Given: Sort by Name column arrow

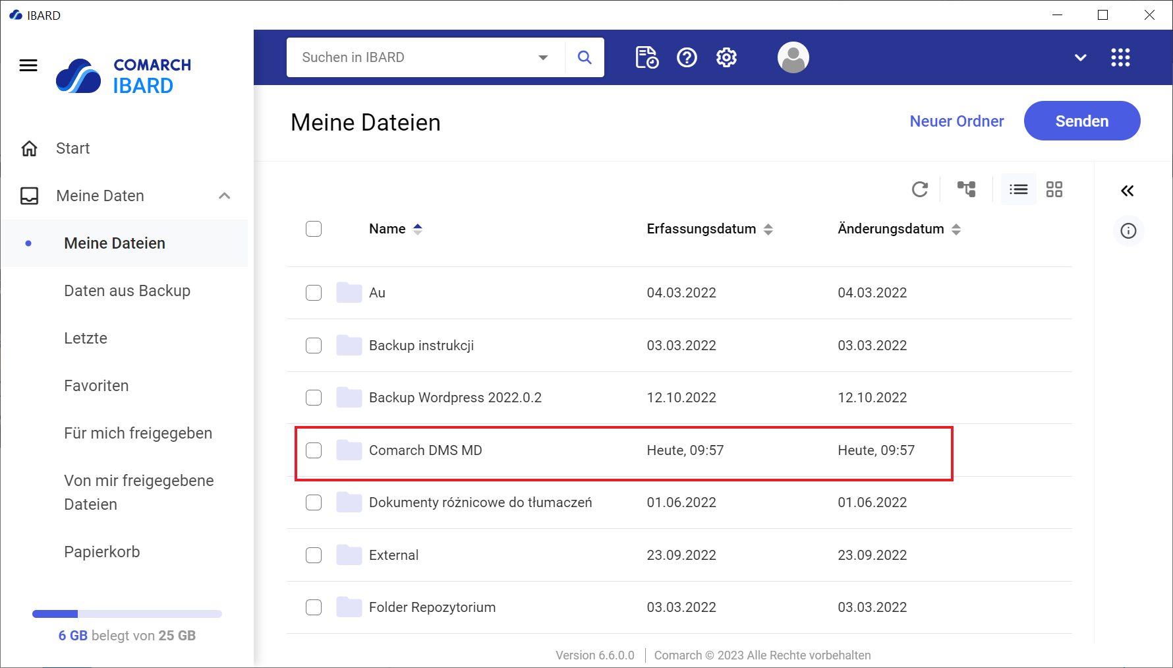Looking at the screenshot, I should click(x=418, y=229).
